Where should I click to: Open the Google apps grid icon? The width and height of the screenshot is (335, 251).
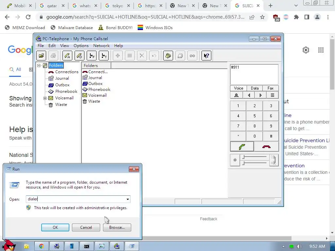(x=321, y=50)
